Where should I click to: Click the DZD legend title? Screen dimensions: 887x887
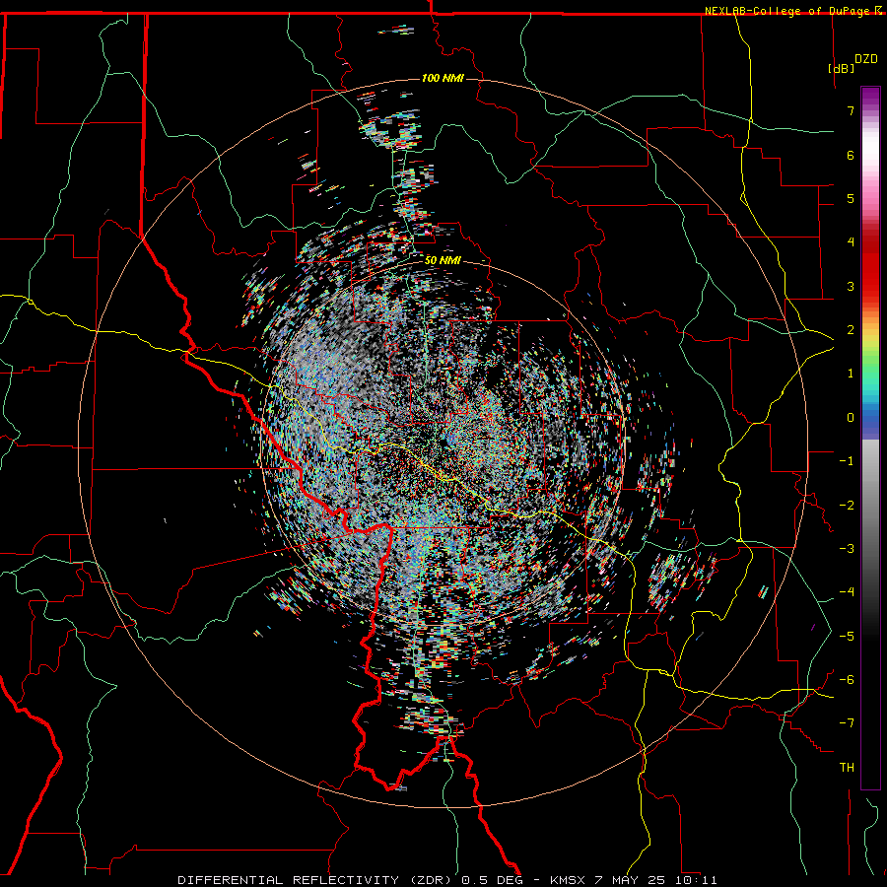pyautogui.click(x=865, y=59)
